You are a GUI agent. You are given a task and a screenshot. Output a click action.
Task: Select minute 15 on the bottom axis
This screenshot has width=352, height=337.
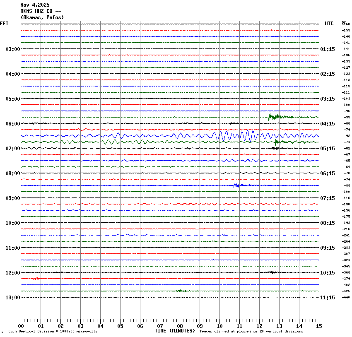[x=318, y=326]
